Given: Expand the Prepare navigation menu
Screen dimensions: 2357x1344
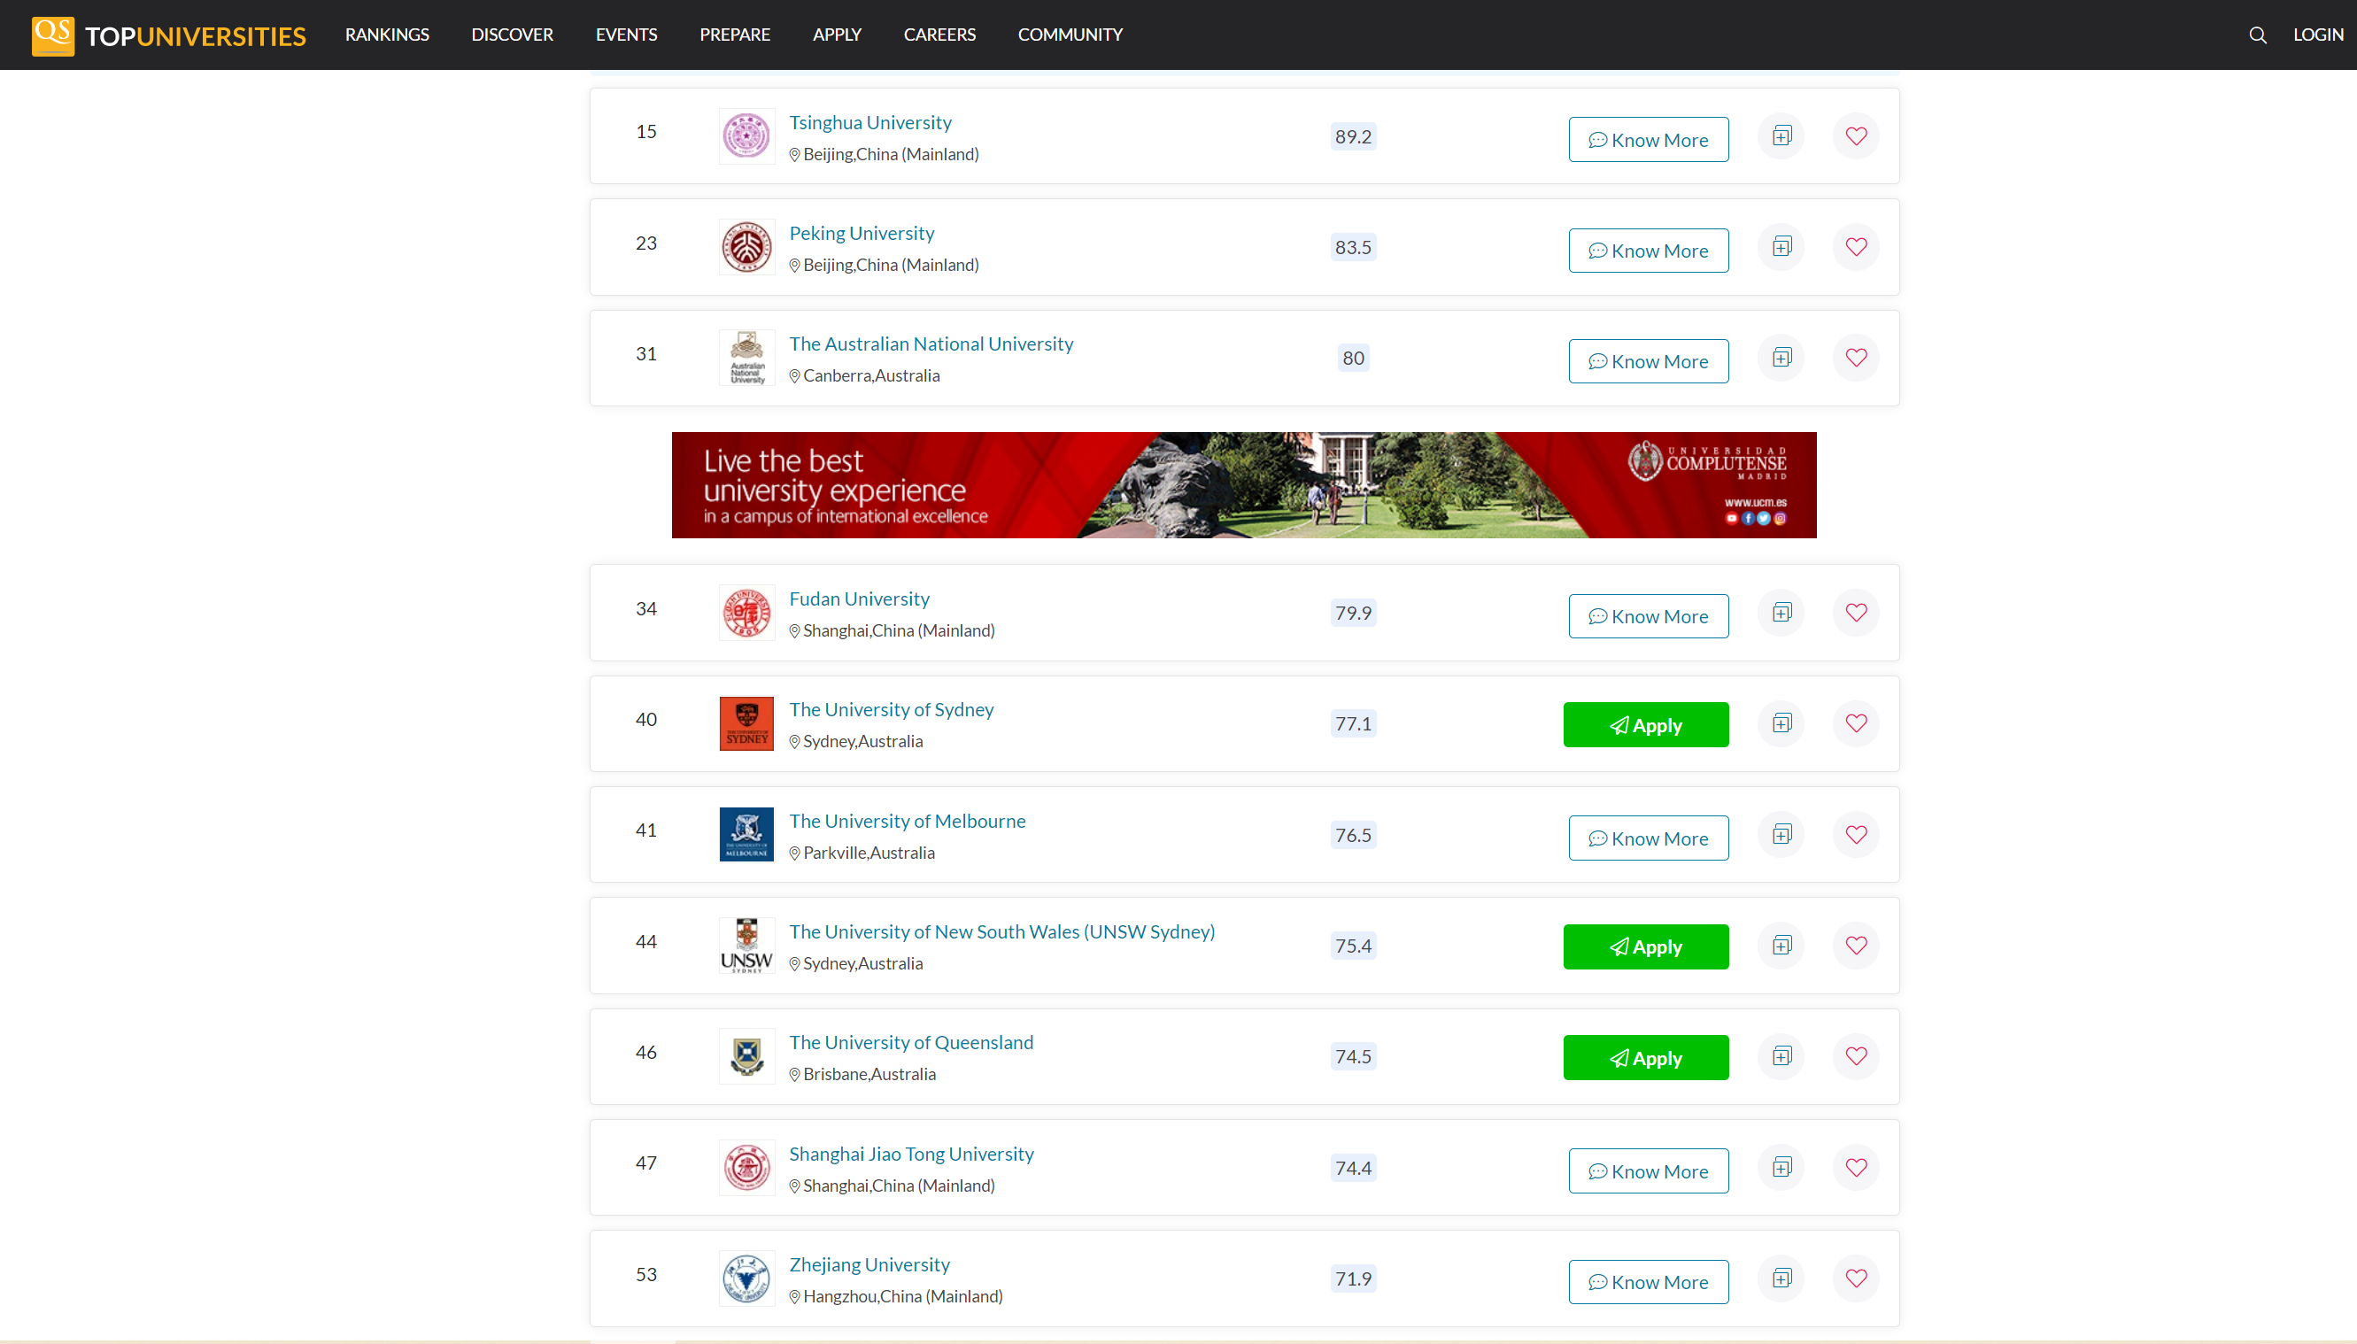Looking at the screenshot, I should point(735,35).
